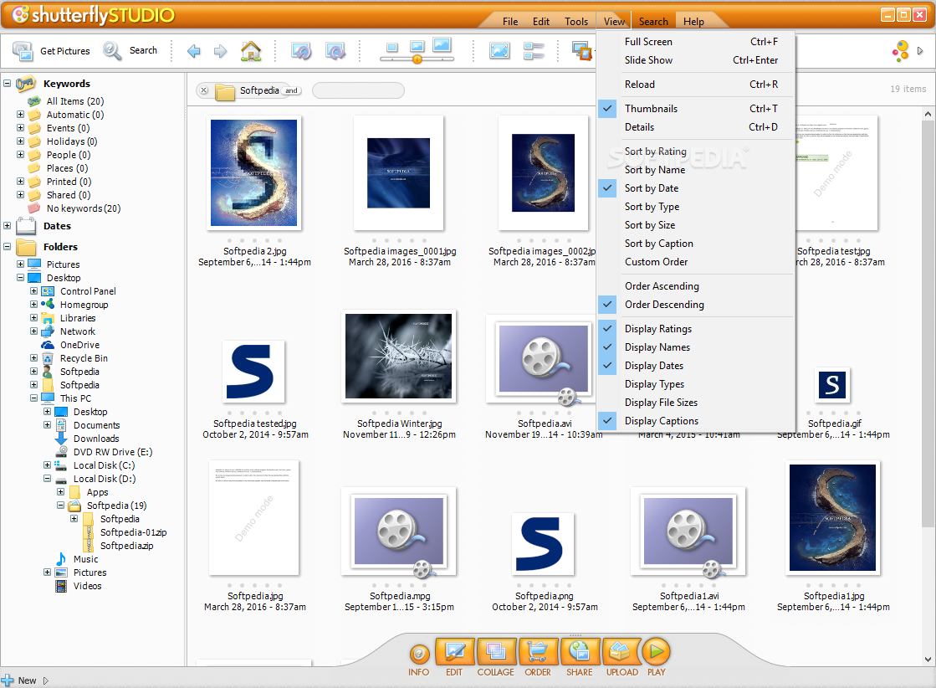This screenshot has width=936, height=688.
Task: Select Sort by Date option
Action: click(696, 188)
